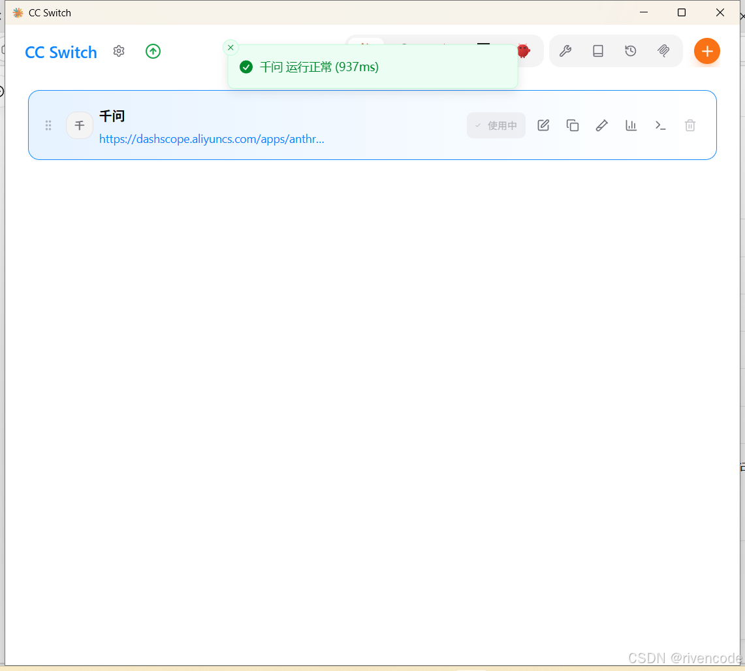Click the 使用中 status button

[496, 125]
